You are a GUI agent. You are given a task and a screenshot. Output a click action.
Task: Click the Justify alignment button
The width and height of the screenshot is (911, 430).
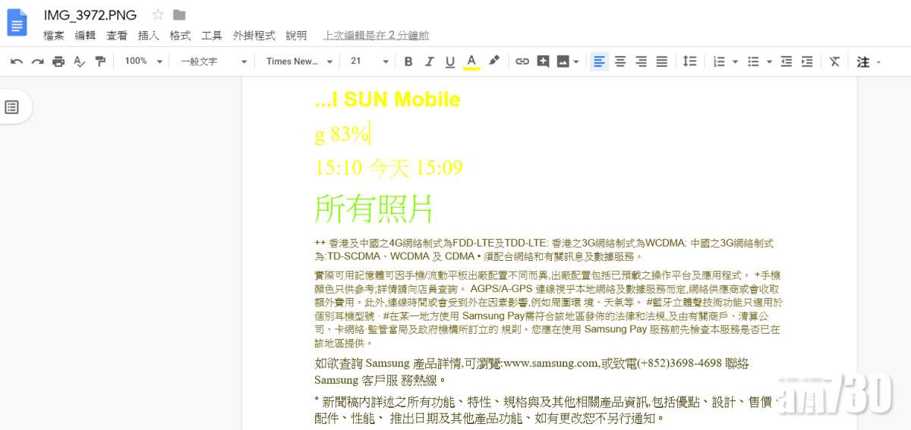[x=662, y=61]
